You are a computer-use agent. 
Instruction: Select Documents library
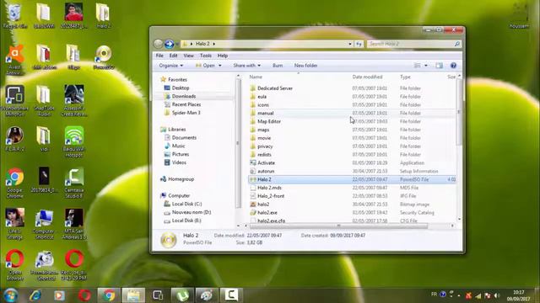pos(184,137)
